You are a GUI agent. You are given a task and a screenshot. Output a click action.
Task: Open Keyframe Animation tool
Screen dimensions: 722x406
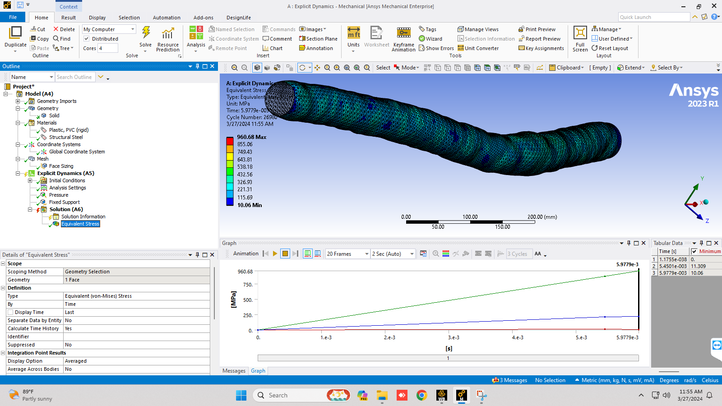pos(403,38)
